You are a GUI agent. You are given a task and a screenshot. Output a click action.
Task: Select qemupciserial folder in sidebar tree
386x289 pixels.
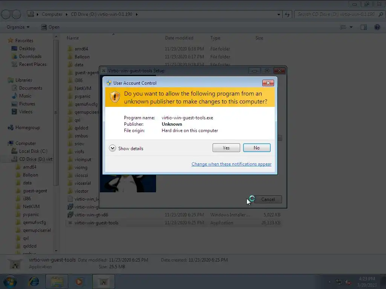click(x=37, y=230)
